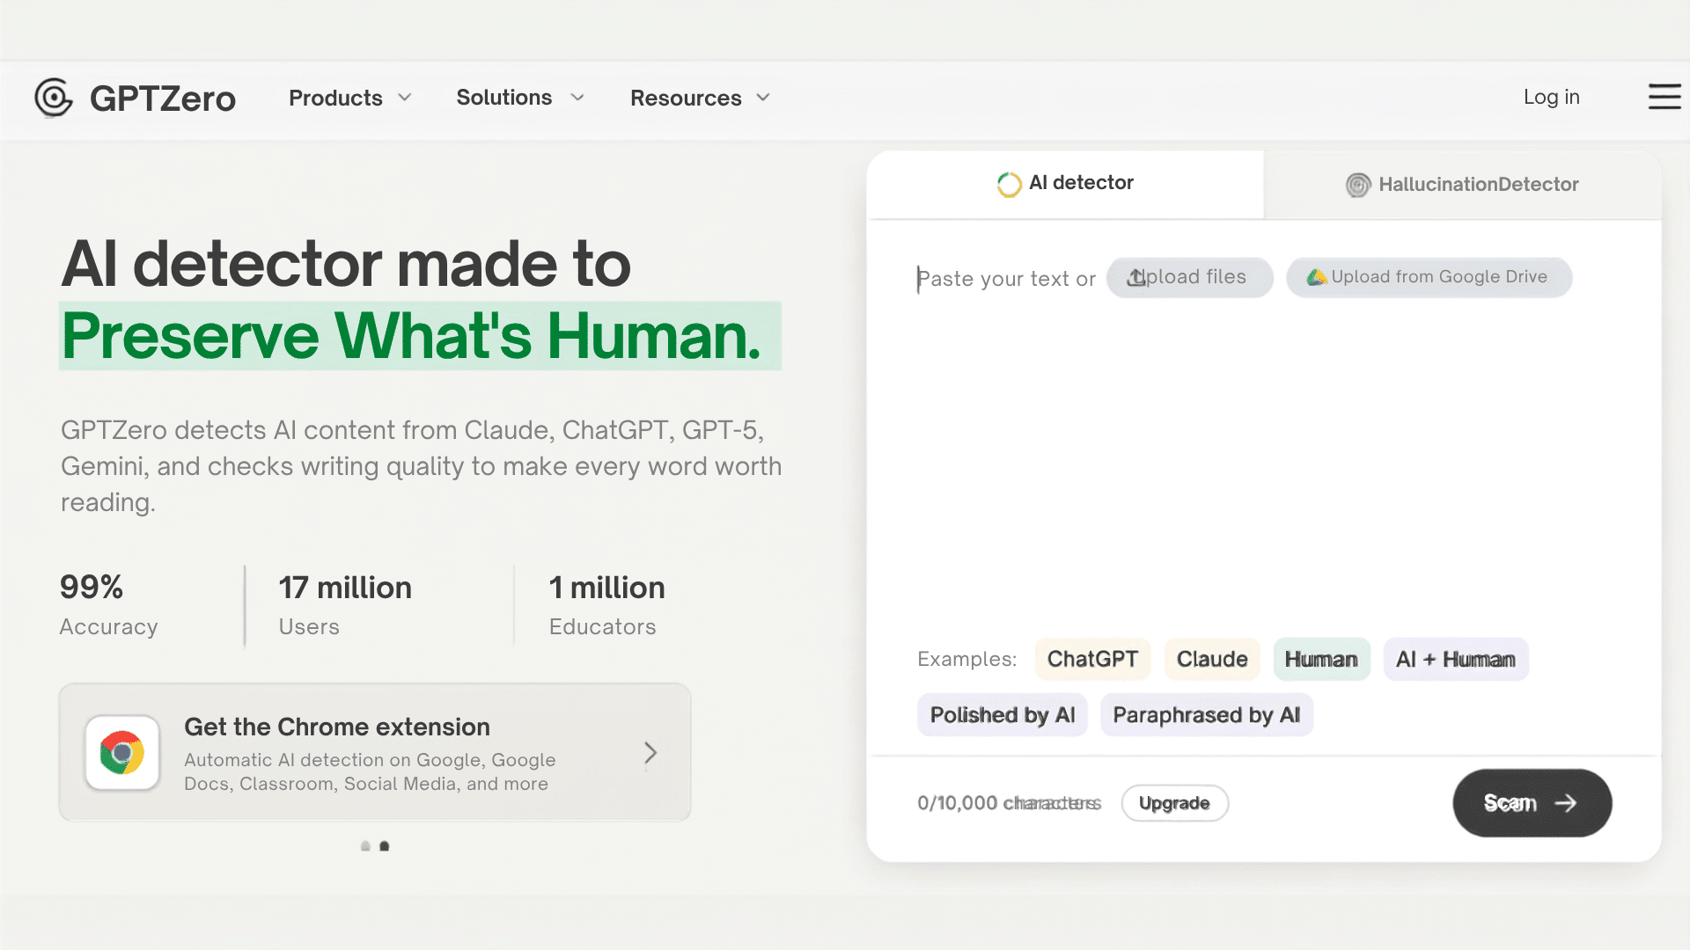Click the AI detector ring icon
1690x950 pixels.
(1009, 184)
